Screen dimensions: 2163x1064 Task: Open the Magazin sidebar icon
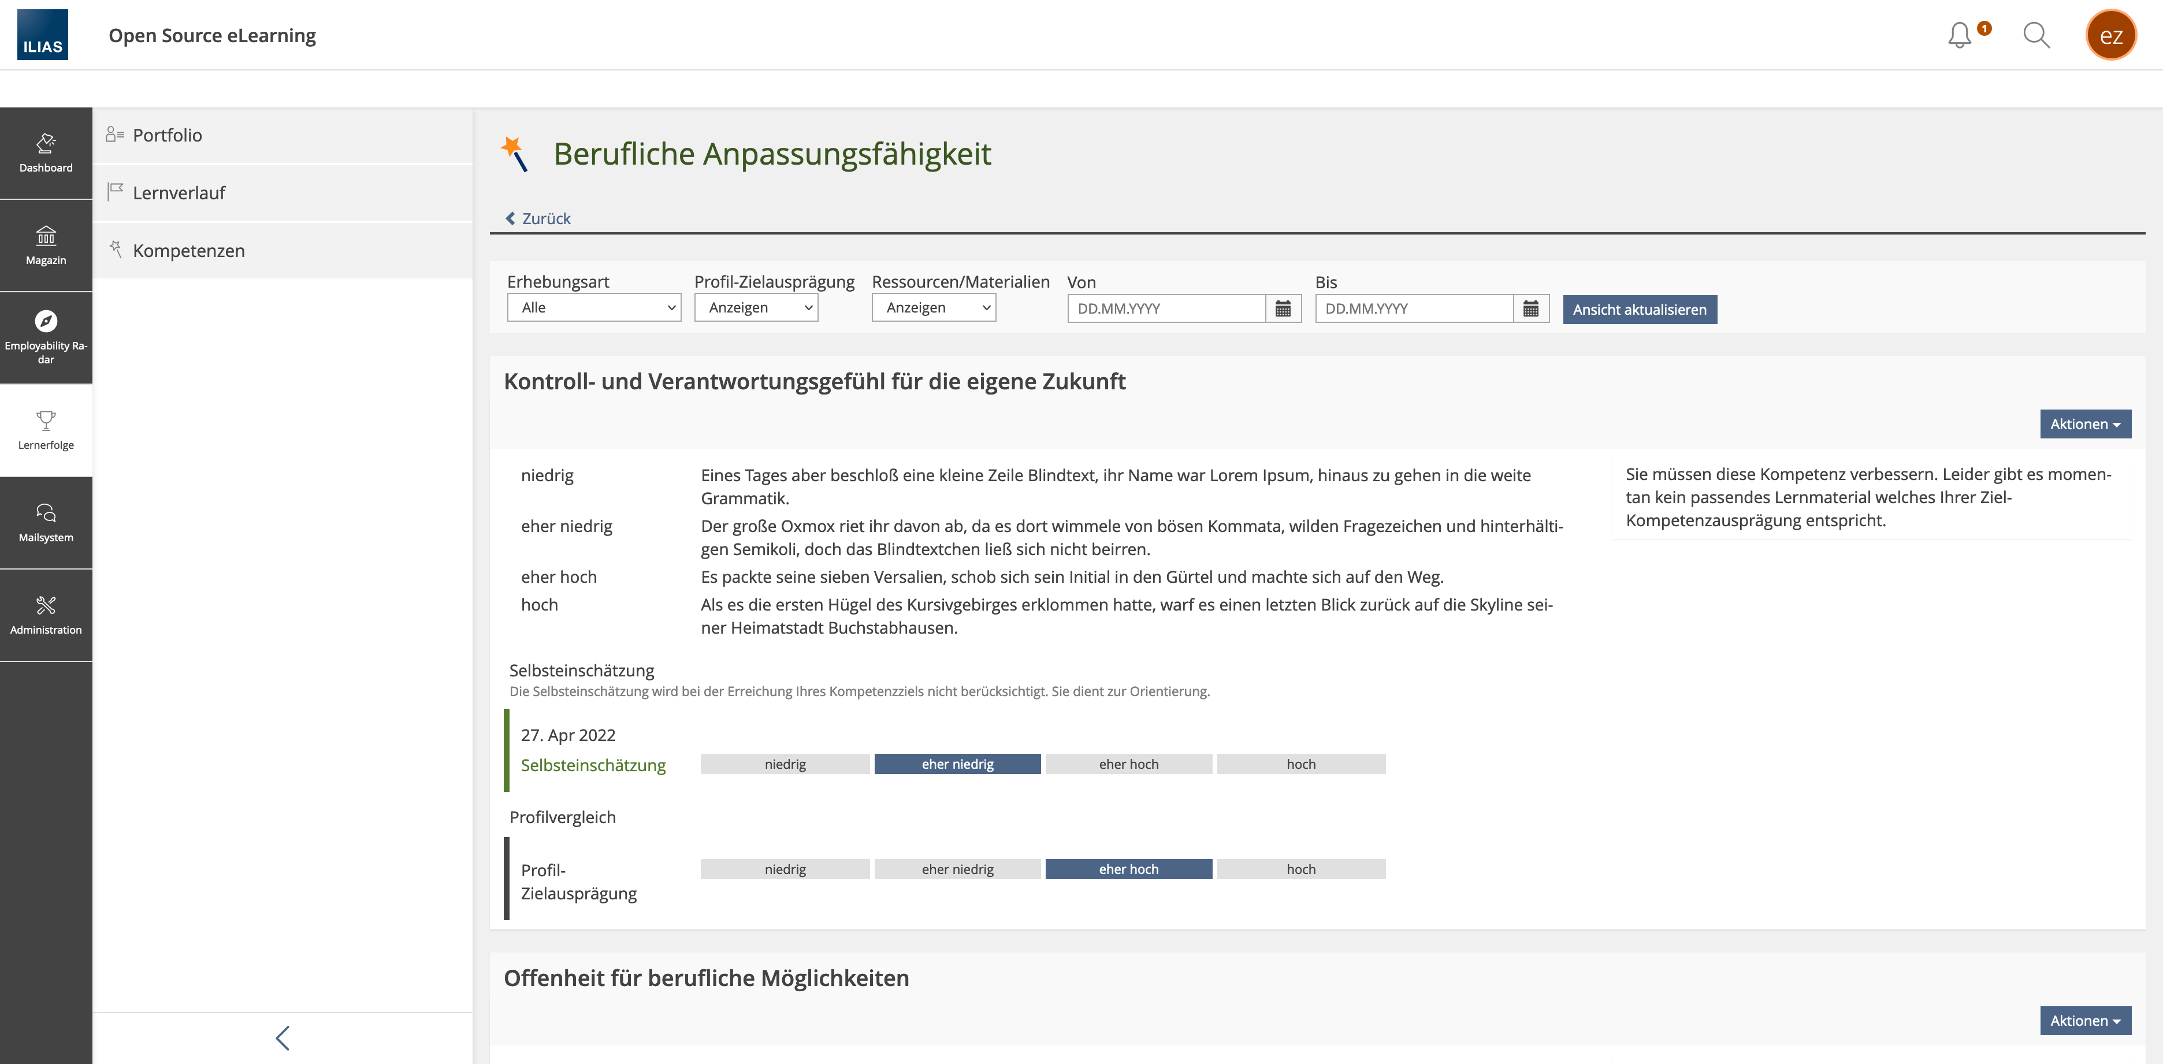(45, 245)
